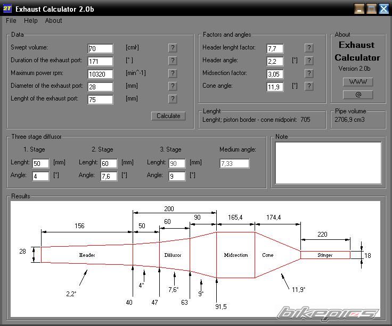Click the help button for Swept volume

(x=173, y=48)
